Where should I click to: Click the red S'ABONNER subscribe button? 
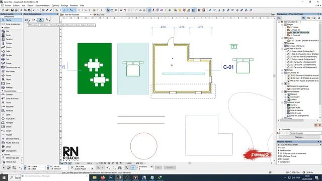[258, 154]
